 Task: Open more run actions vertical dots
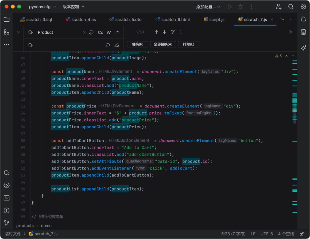click(x=251, y=7)
